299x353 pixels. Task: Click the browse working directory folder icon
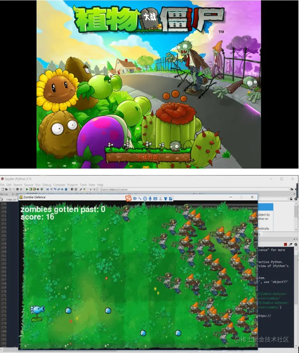pyautogui.click(x=292, y=189)
